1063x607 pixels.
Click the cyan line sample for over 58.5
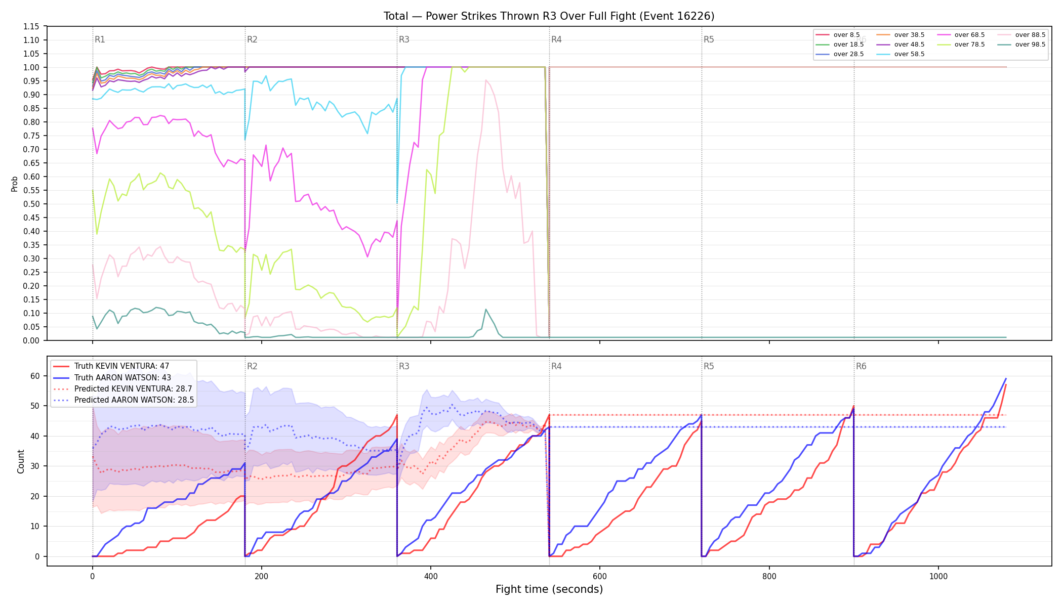pos(883,54)
